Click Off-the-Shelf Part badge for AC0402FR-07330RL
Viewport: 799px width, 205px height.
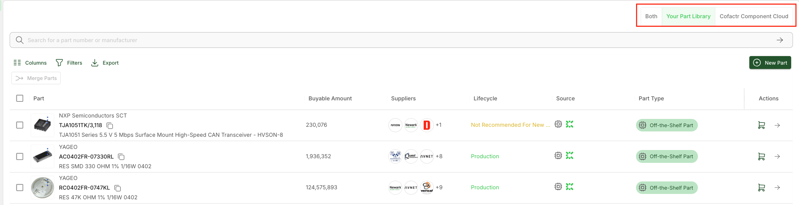coord(667,156)
